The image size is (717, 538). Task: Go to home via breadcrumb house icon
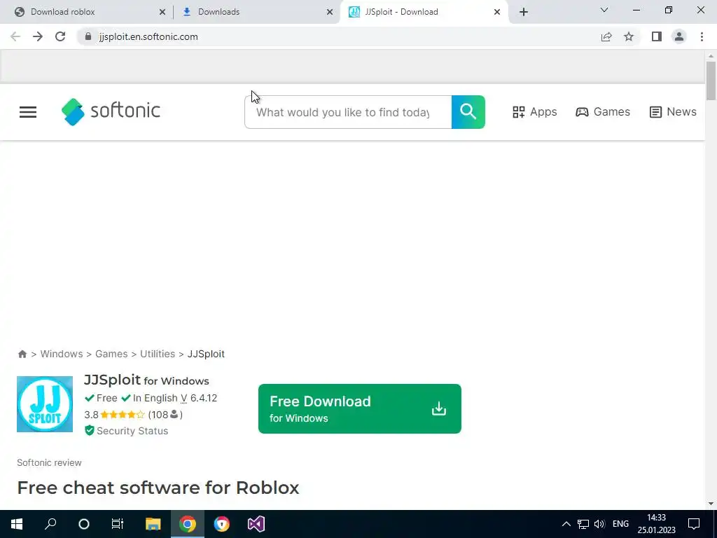point(22,354)
